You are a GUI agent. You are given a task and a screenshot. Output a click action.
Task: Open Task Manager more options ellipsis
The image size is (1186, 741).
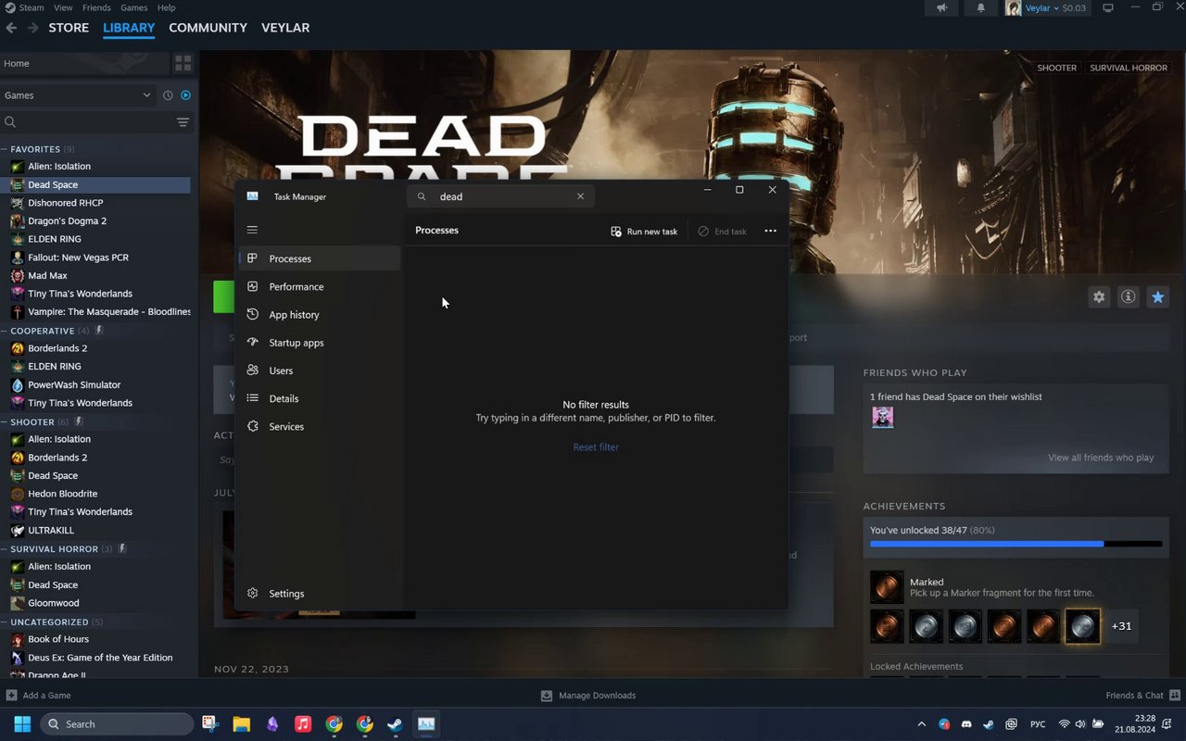(x=770, y=231)
